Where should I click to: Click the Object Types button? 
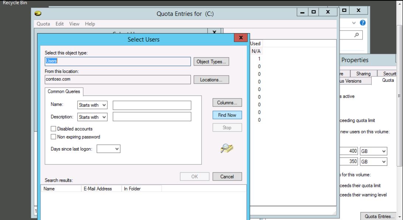click(211, 62)
